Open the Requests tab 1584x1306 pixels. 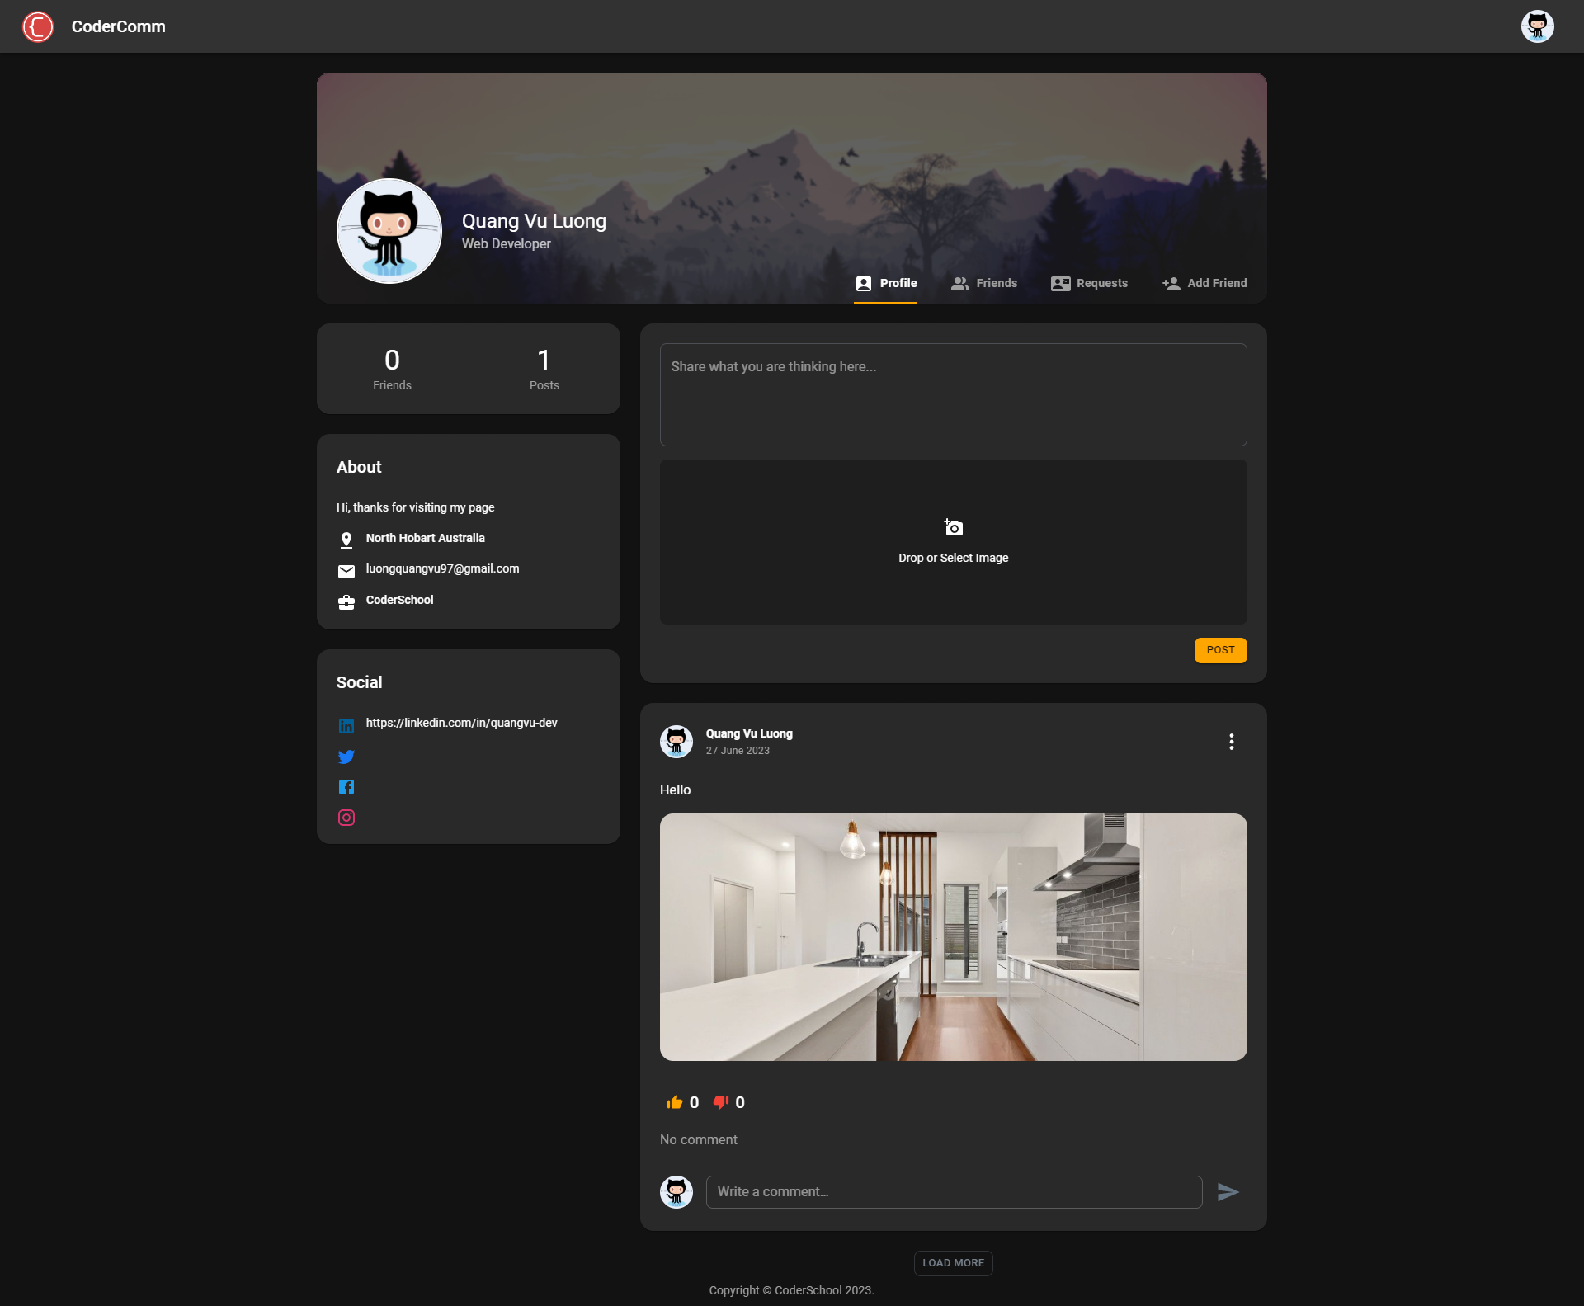[1089, 283]
